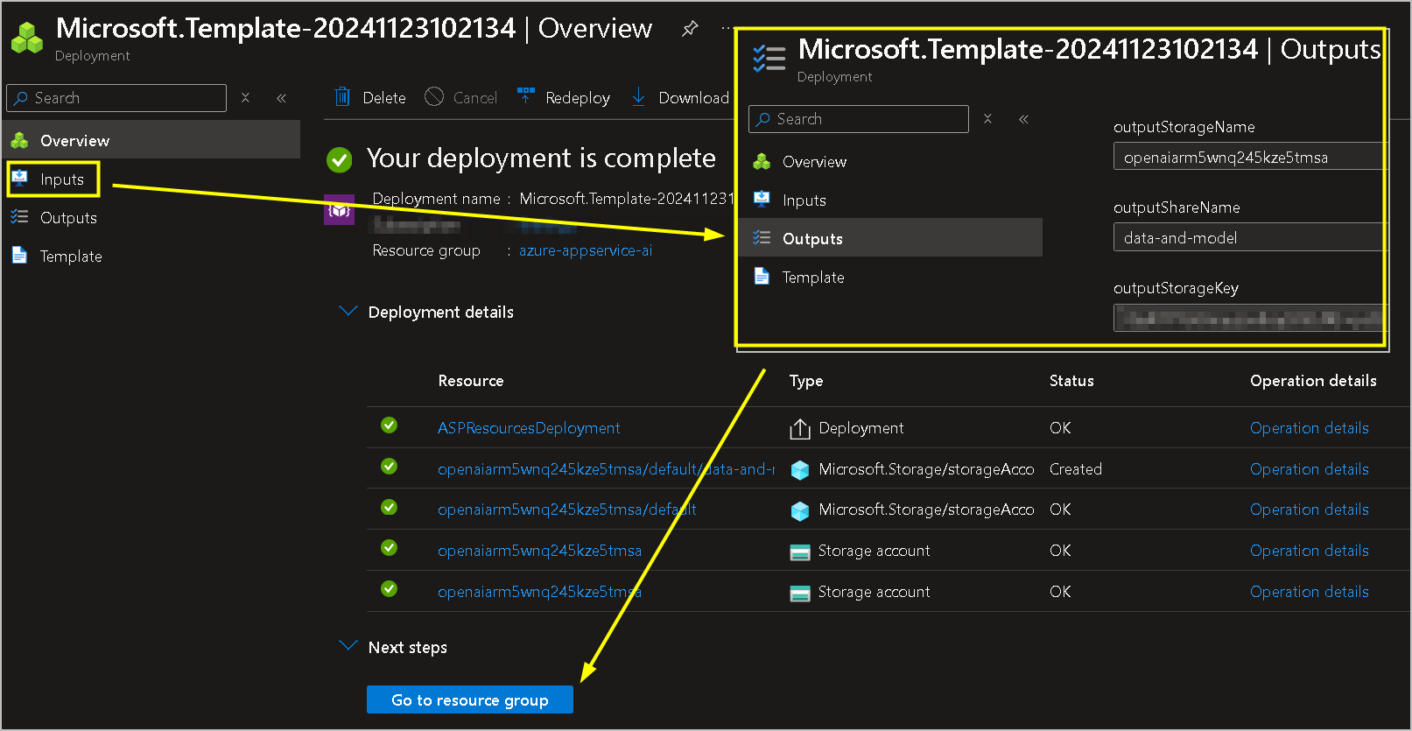Click the more options ellipsis in header

click(726, 28)
